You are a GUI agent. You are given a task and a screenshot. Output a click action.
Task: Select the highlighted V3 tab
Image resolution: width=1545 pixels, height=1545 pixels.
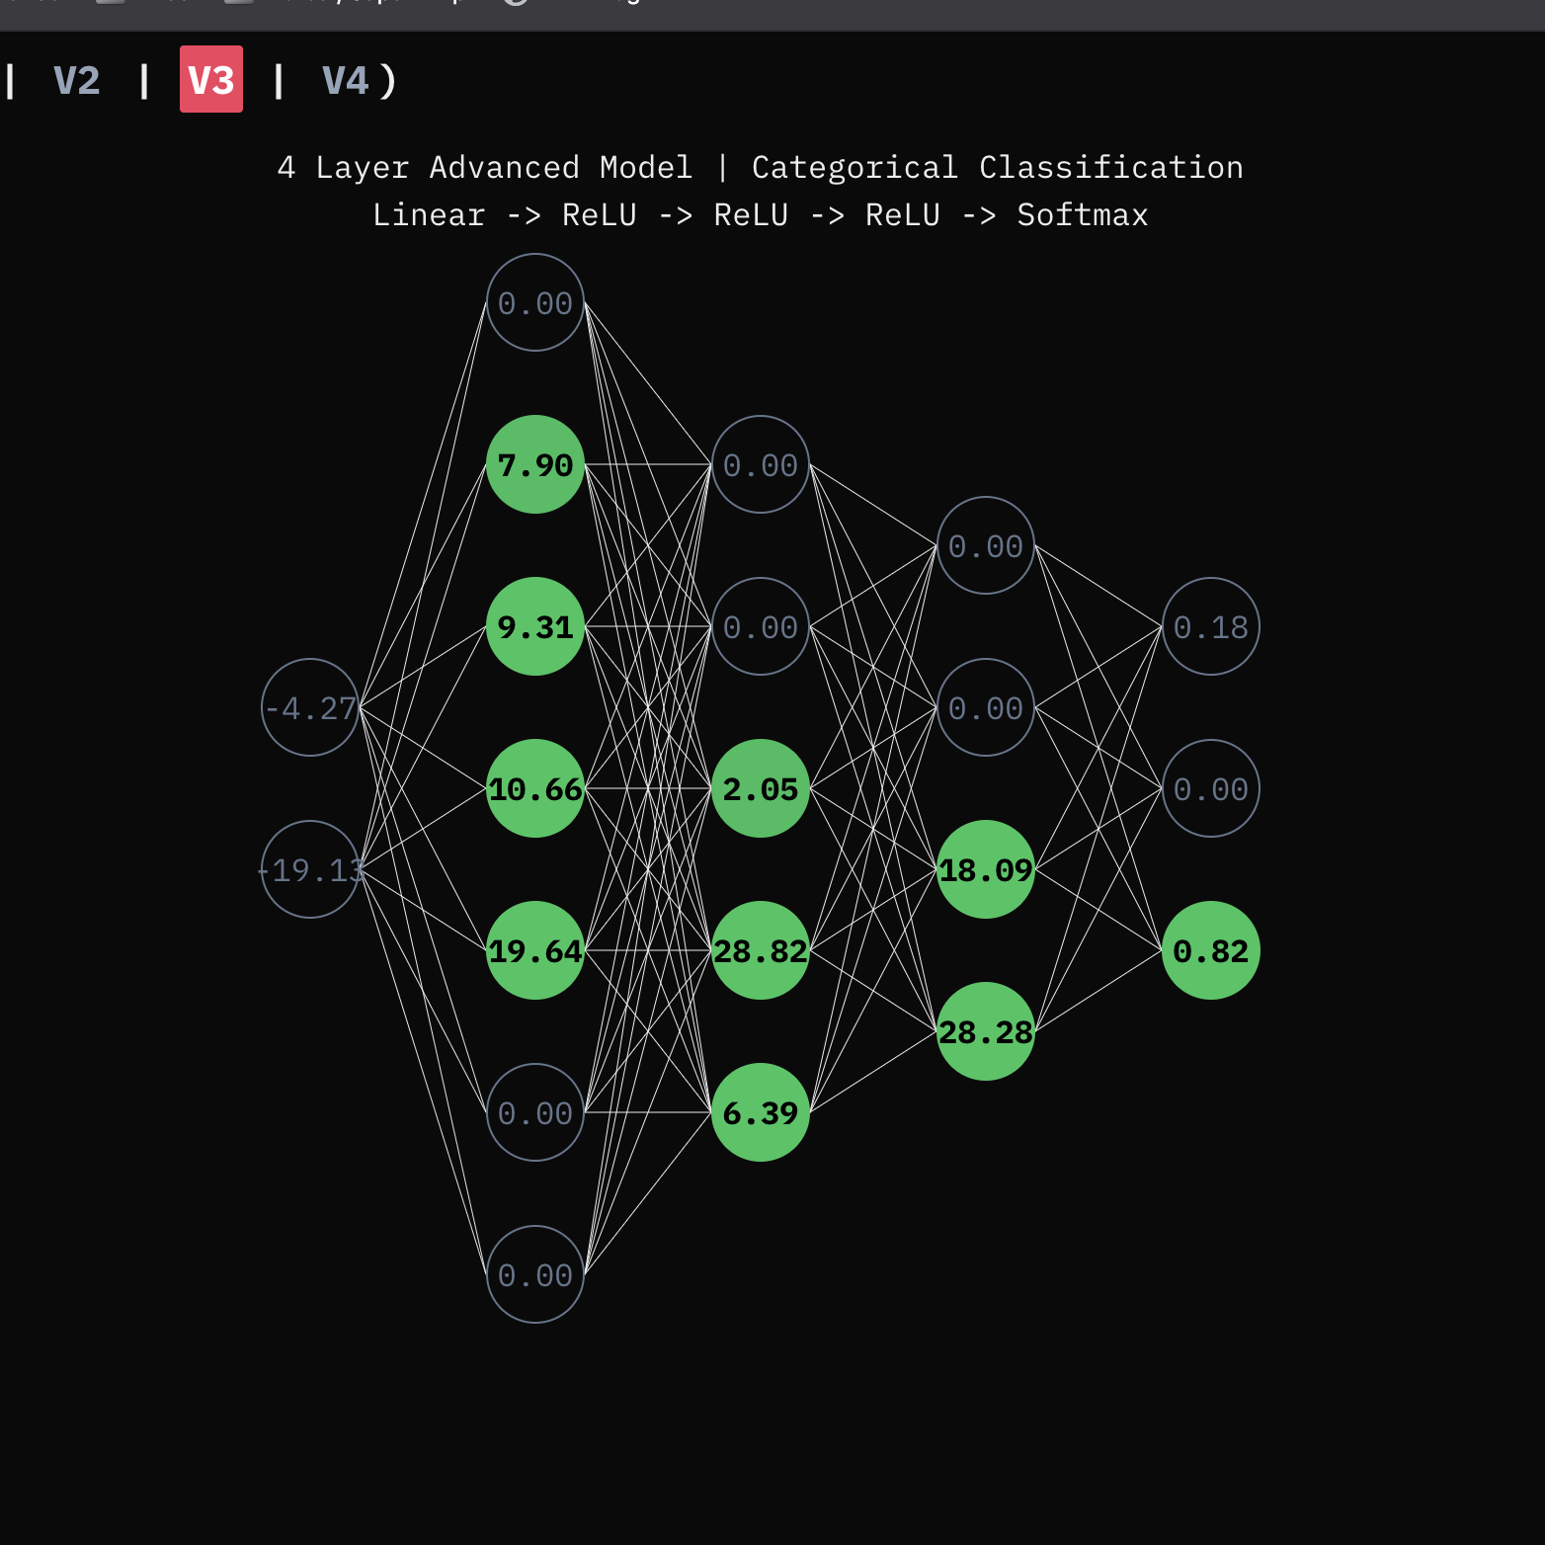[211, 79]
